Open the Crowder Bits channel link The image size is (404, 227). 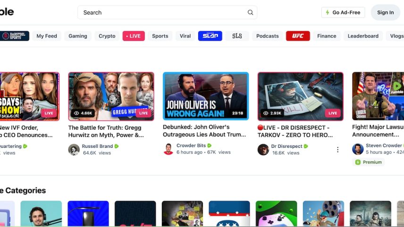click(191, 145)
